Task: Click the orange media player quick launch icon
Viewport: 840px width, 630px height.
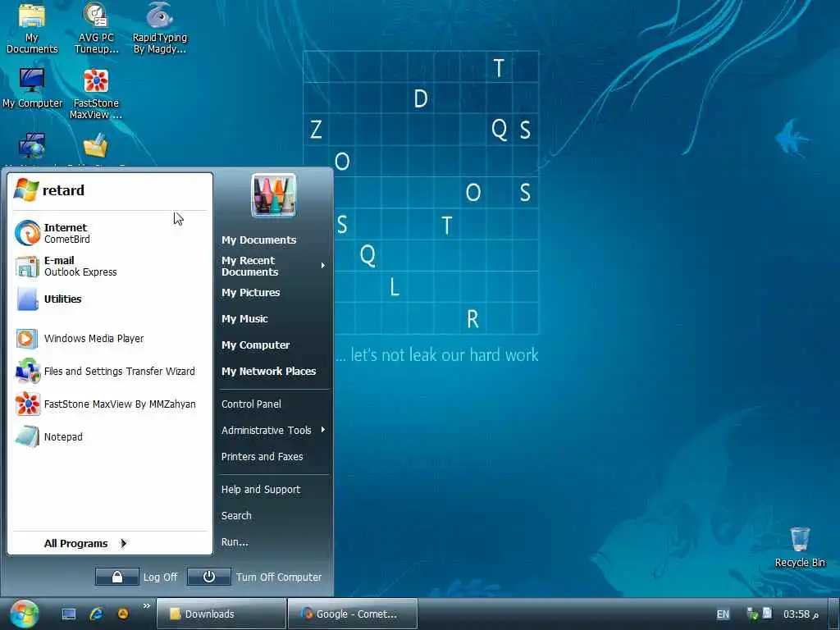Action: click(x=123, y=614)
